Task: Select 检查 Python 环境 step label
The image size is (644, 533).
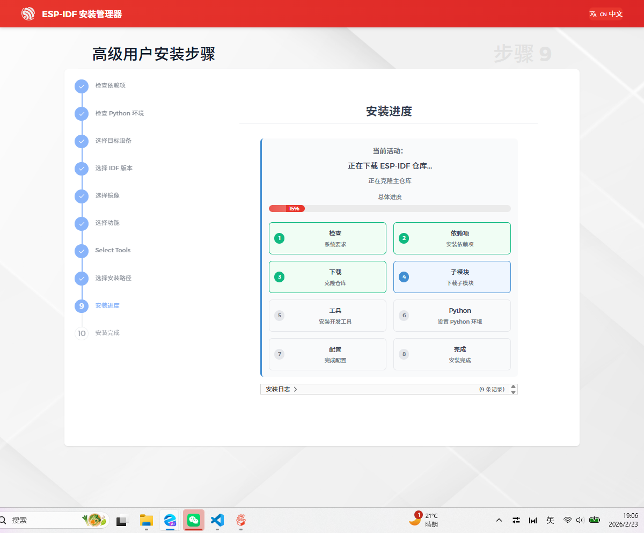Action: point(120,113)
